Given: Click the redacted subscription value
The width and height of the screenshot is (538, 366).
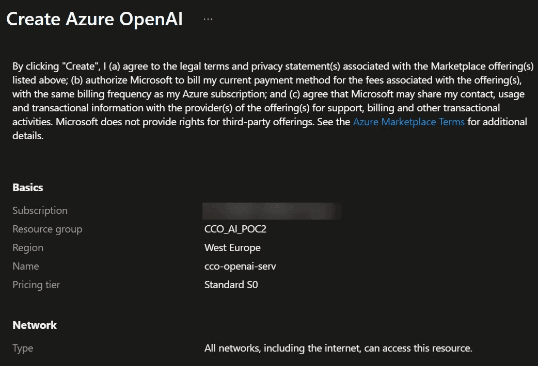Looking at the screenshot, I should click(272, 211).
